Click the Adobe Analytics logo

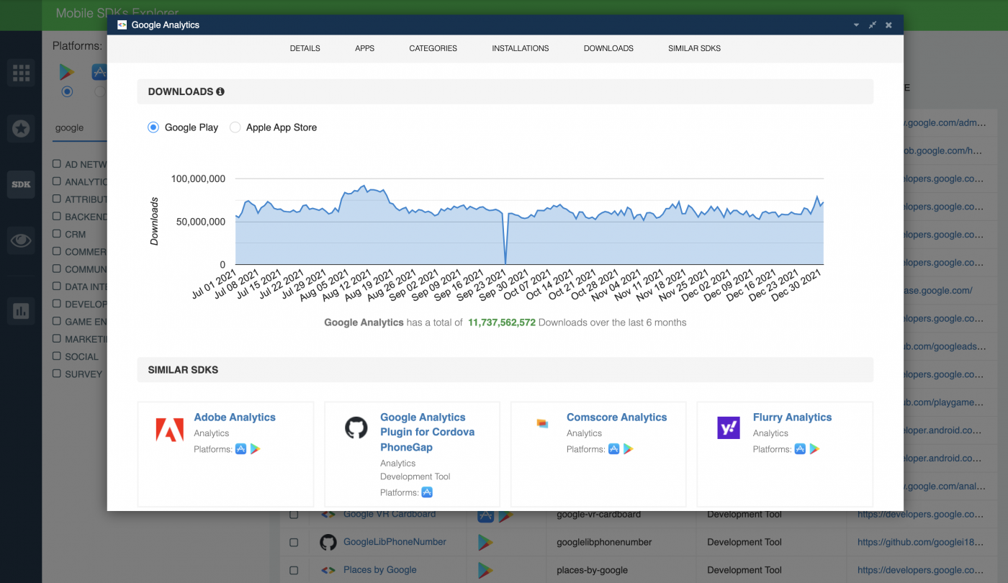[170, 430]
